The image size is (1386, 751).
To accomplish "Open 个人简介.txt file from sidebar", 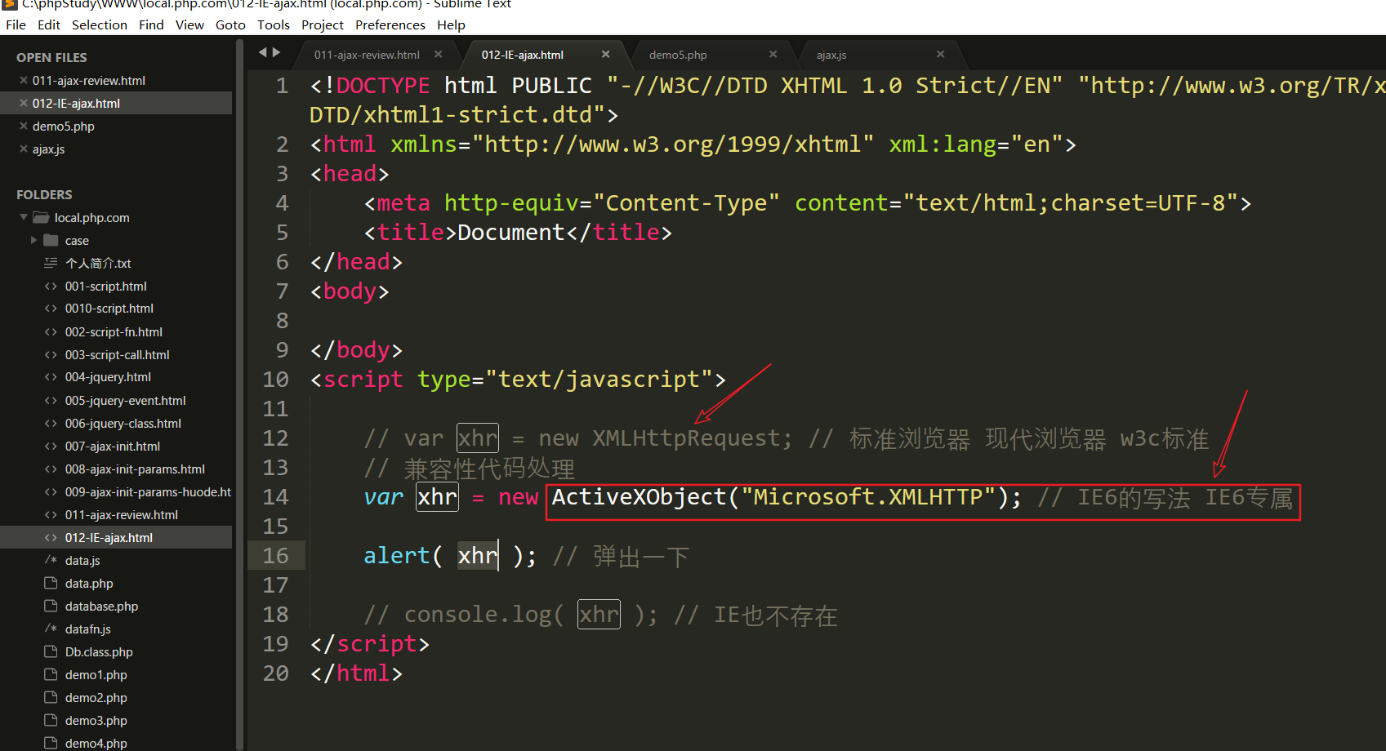I will 98,264.
